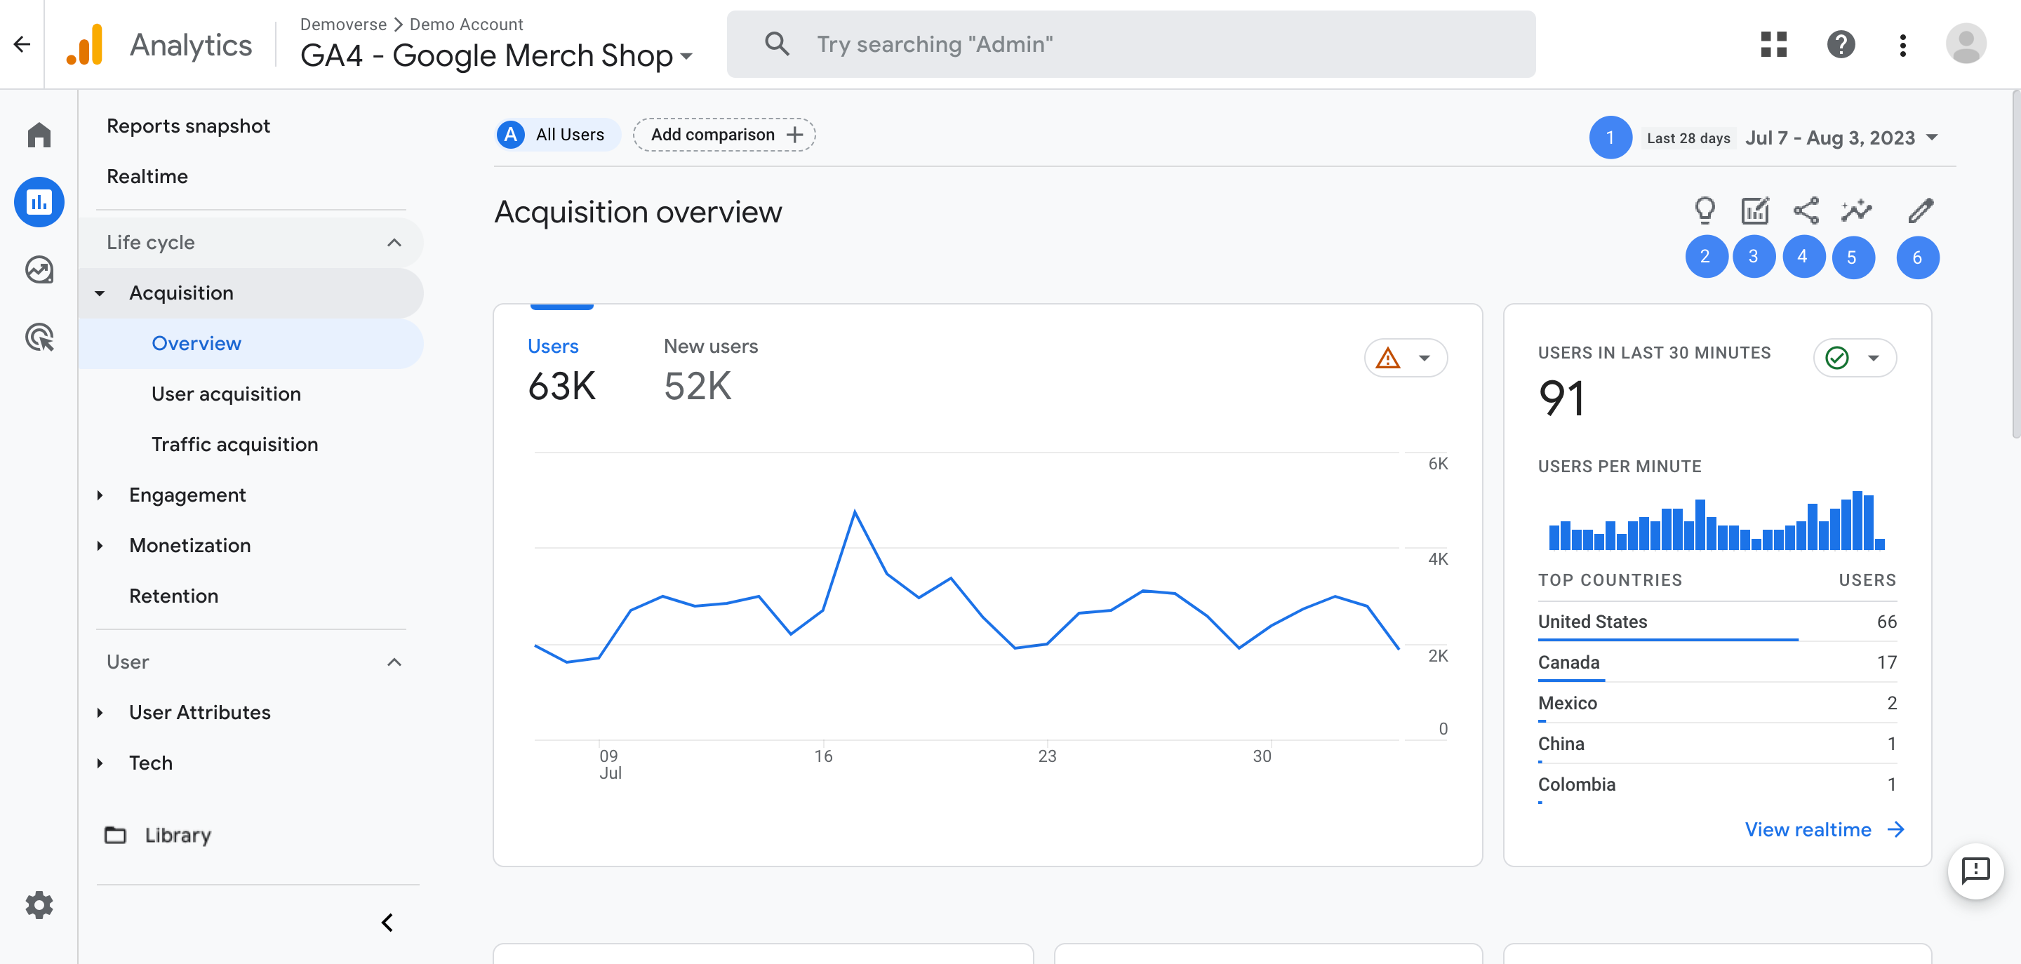This screenshot has width=2021, height=964.
Task: Select the Reports icon in left rail
Action: coord(39,202)
